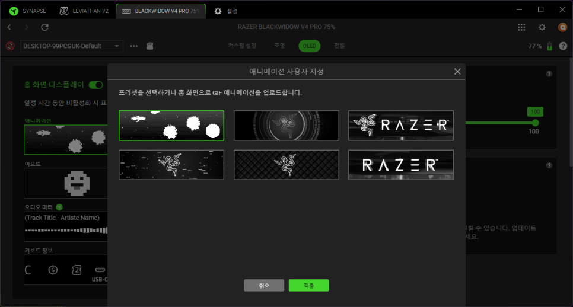573x307 pixels.
Task: Select the RAZER wordmark only preset
Action: 401,165
